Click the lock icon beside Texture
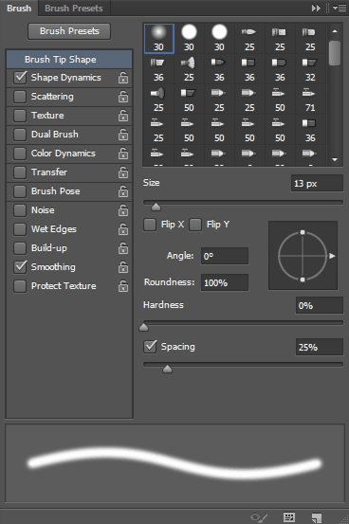Screen dimensions: 349x524 click(123, 116)
